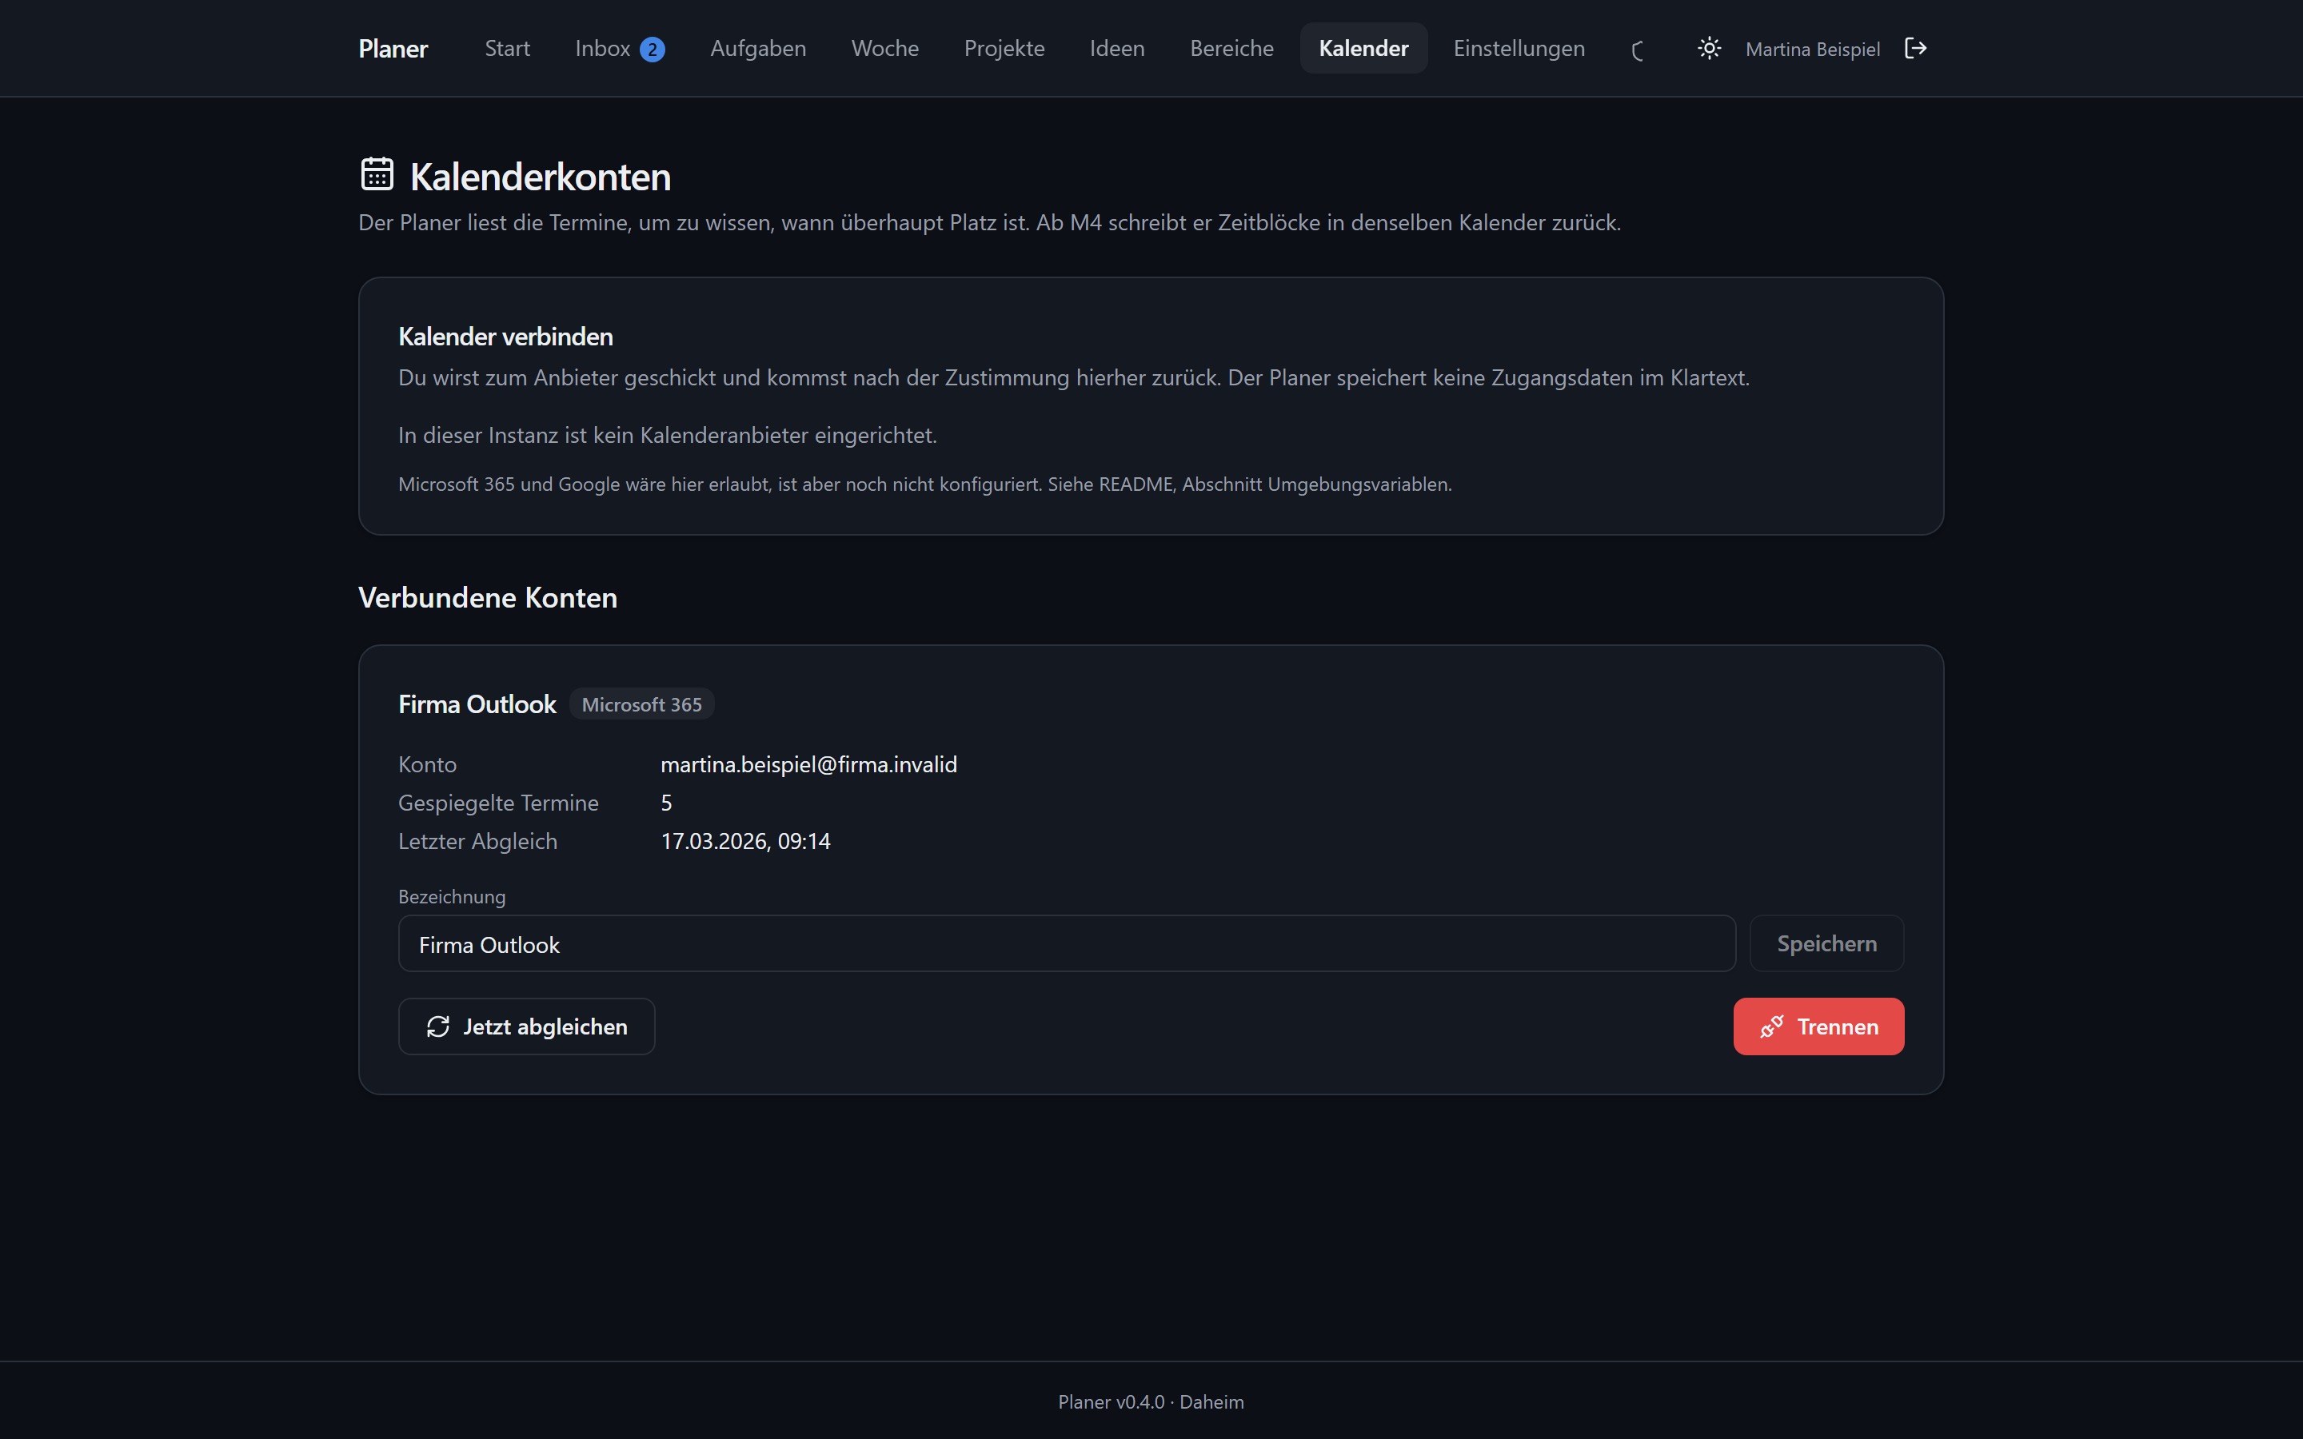This screenshot has height=1439, width=2303.
Task: Select the Kalender tab
Action: click(x=1363, y=49)
